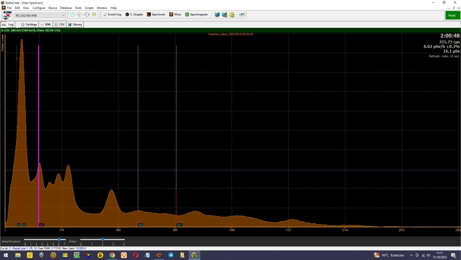Click the device vibration icon
The height and width of the screenshot is (260, 461).
click(x=87, y=15)
